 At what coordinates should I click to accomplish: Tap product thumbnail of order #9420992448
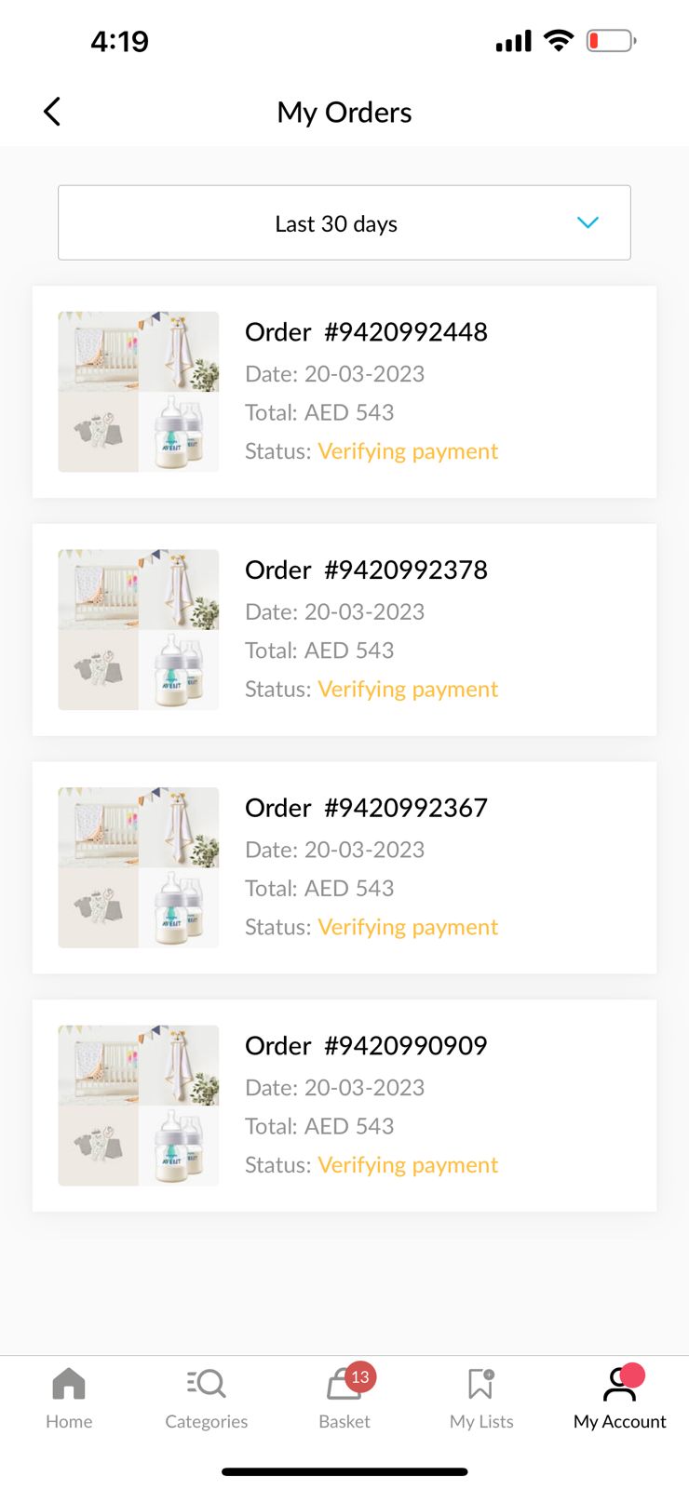tap(139, 392)
